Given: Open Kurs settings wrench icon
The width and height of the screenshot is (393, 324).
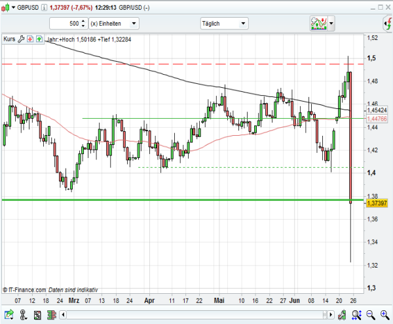Looking at the screenshot, I should [21, 39].
